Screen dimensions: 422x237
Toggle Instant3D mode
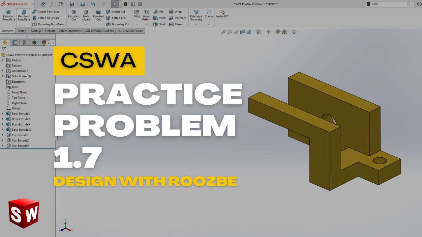(x=222, y=14)
